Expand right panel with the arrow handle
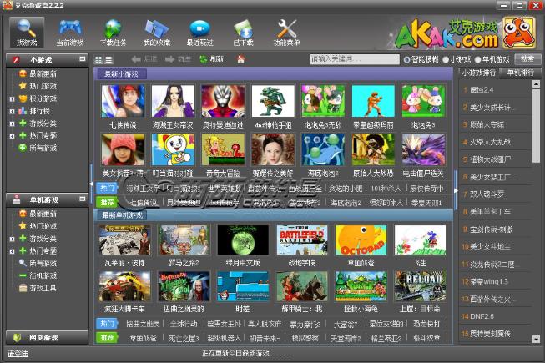Viewport: 545px width, 363px height. 456,190
